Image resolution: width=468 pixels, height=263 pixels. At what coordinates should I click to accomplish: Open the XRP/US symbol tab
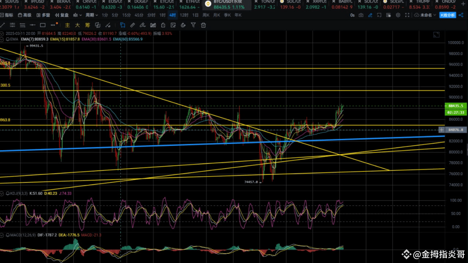(317, 4)
